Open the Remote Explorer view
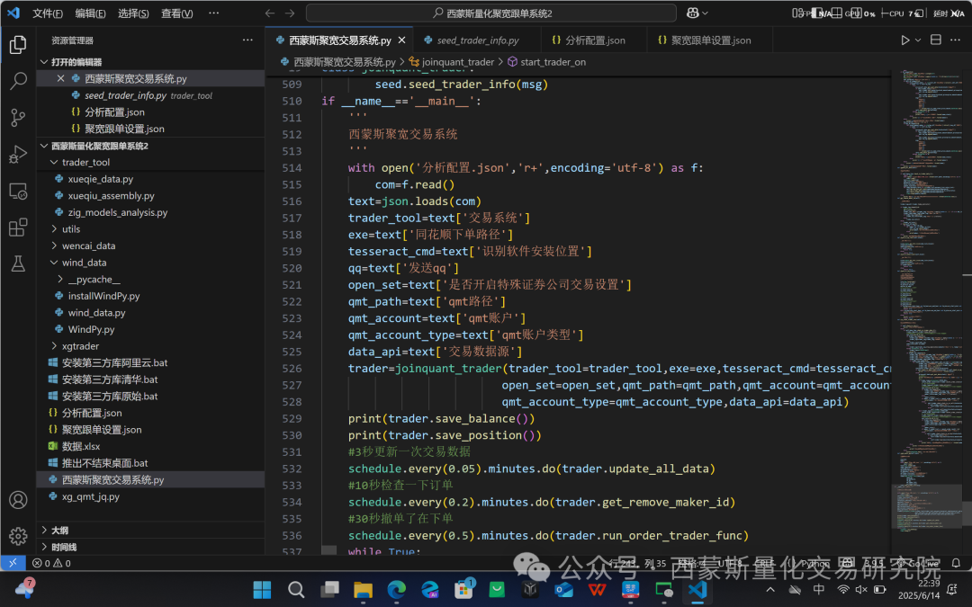 [18, 191]
